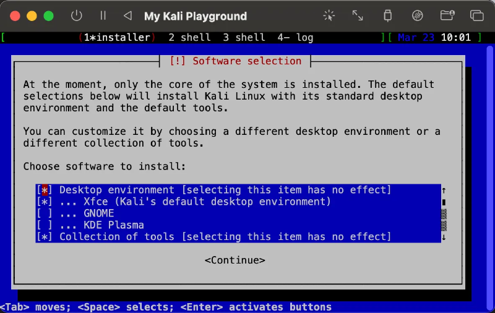Image resolution: width=495 pixels, height=313 pixels.
Task: Select the 1*installer tab
Action: point(118,38)
